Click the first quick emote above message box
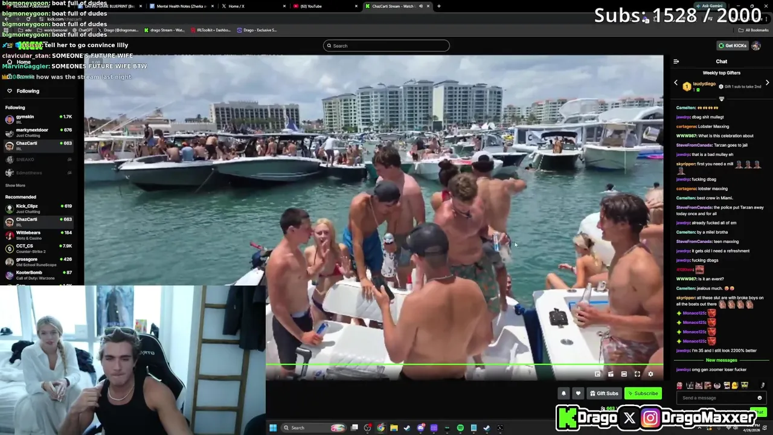The height and width of the screenshot is (435, 773). coord(680,385)
